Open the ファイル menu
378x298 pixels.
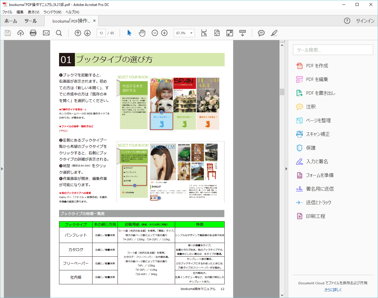click(7, 12)
